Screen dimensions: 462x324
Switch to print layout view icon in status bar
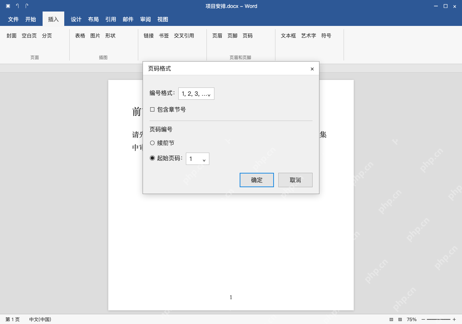point(391,319)
